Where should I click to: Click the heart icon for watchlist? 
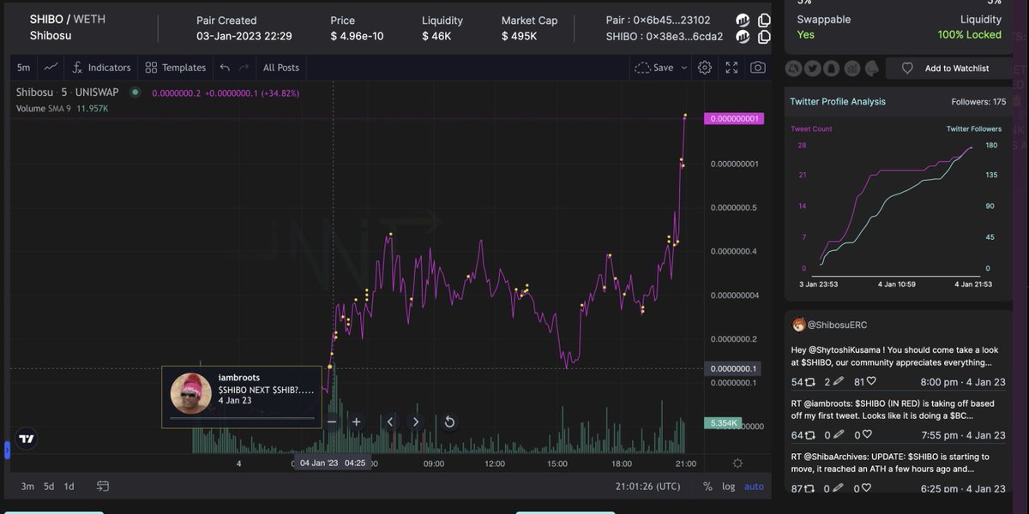click(x=907, y=69)
